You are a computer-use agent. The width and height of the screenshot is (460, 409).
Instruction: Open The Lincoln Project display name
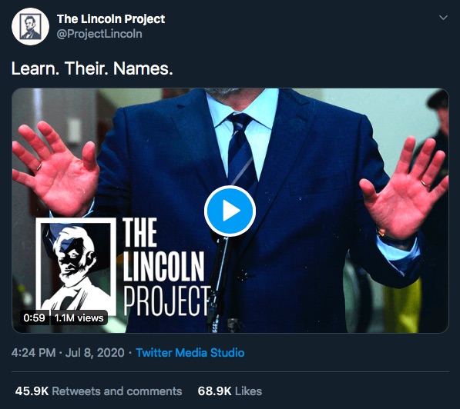(111, 19)
